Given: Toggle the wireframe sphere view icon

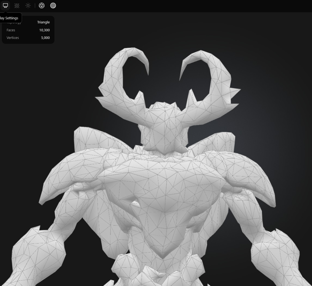Looking at the screenshot, I should tap(42, 5).
